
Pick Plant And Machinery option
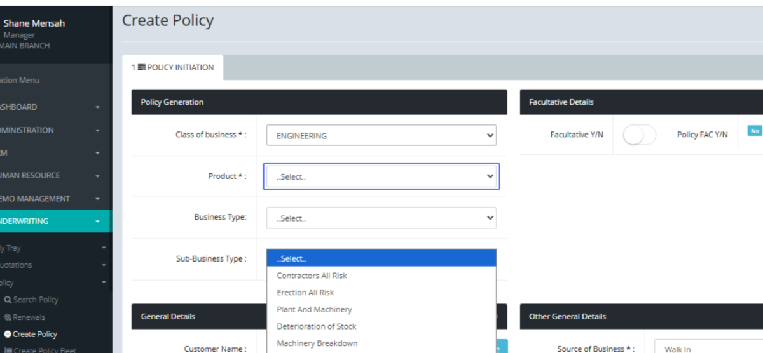click(x=314, y=309)
